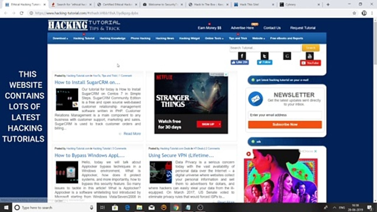Expand the Download menu dropdown
The width and height of the screenshot is (377, 212).
click(x=60, y=38)
